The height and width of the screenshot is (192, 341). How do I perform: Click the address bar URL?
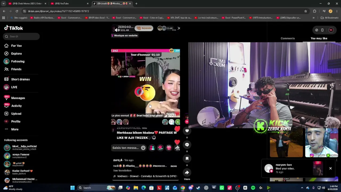tap(58, 11)
